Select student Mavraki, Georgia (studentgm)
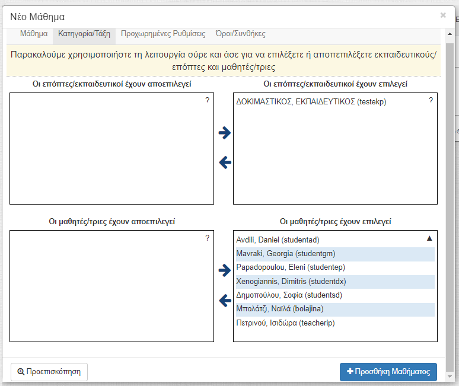Viewport: 459px width, 386px height. click(335, 254)
